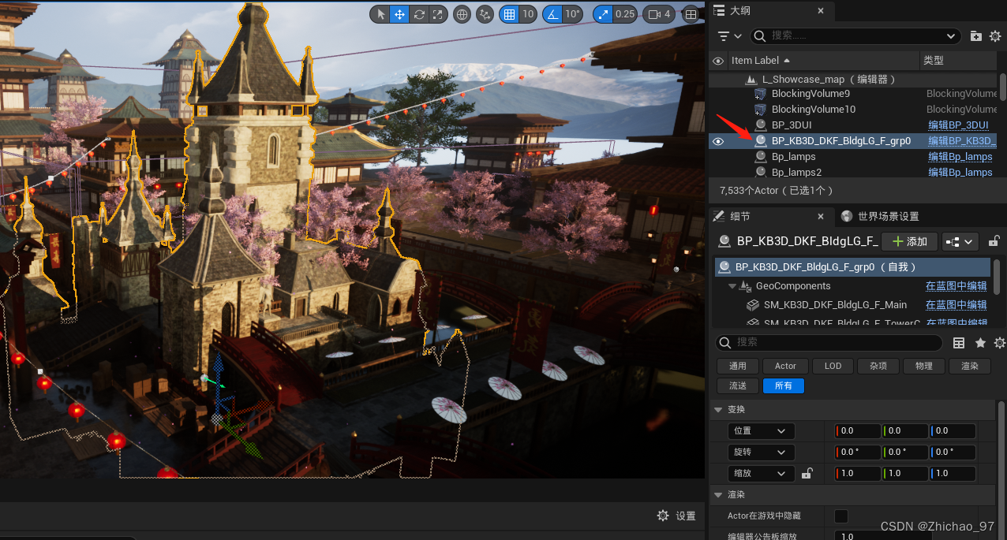Screen dimensions: 1007x540
Task: Collapse the 变换 transform section
Action: [x=718, y=409]
